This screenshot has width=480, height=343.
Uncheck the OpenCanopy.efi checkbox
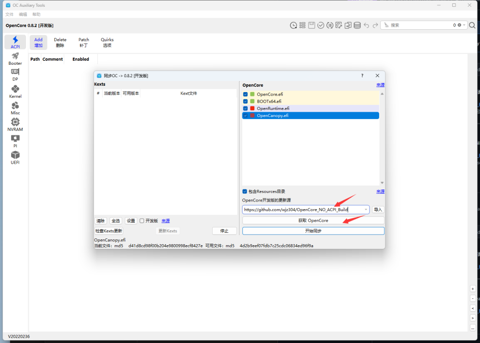click(245, 115)
